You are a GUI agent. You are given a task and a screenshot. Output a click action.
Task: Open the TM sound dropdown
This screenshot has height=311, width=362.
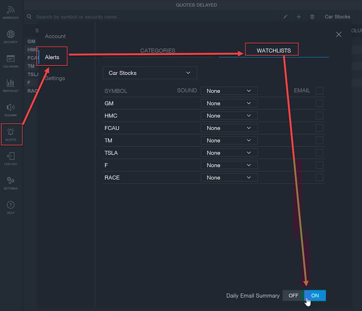(229, 140)
